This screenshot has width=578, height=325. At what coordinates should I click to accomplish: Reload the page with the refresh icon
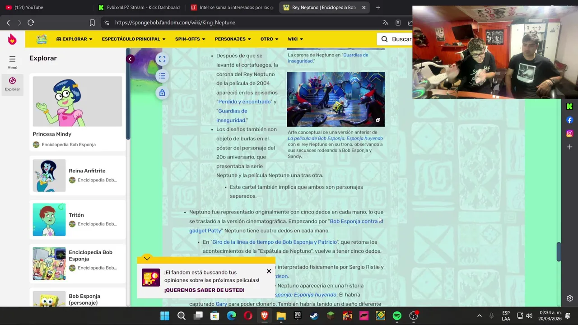(31, 23)
